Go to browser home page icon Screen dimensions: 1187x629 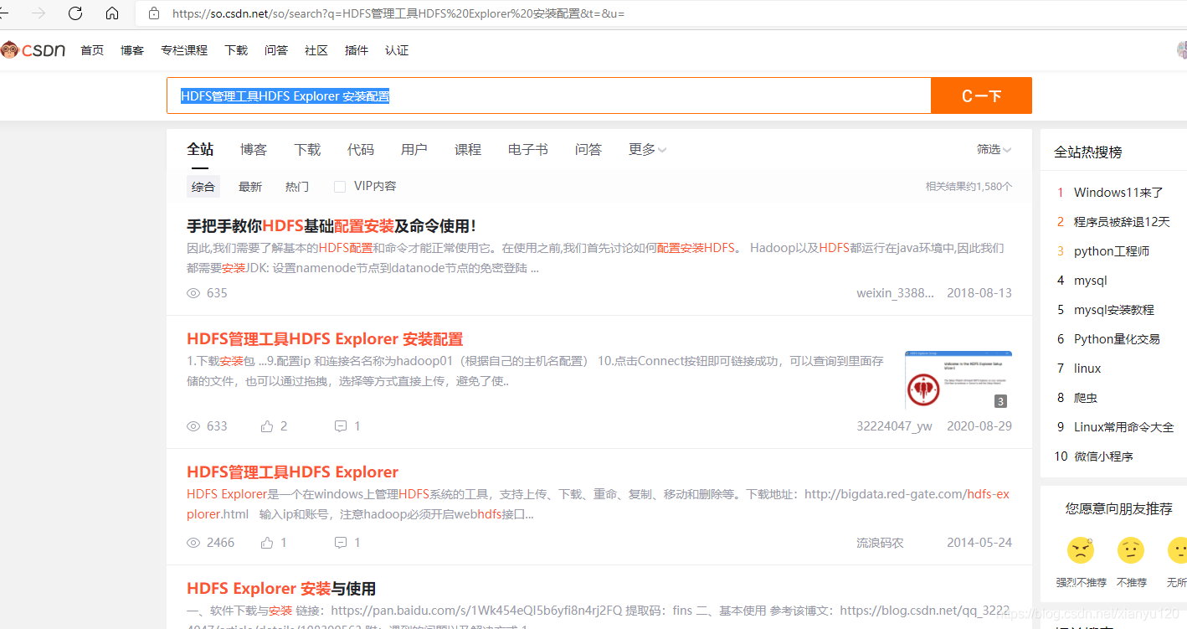coord(112,13)
